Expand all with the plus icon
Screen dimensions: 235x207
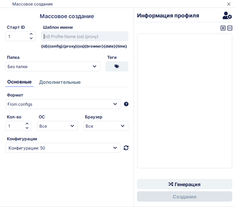tap(223, 28)
